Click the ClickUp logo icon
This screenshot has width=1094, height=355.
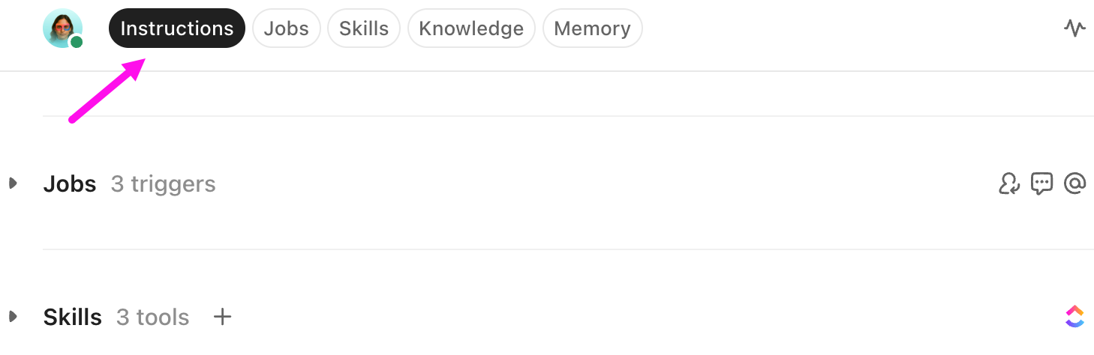point(1074,317)
